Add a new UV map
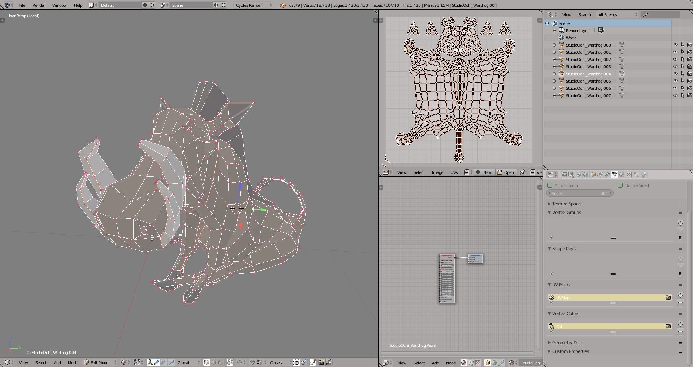Viewport: 693px width, 367px height. tap(680, 296)
